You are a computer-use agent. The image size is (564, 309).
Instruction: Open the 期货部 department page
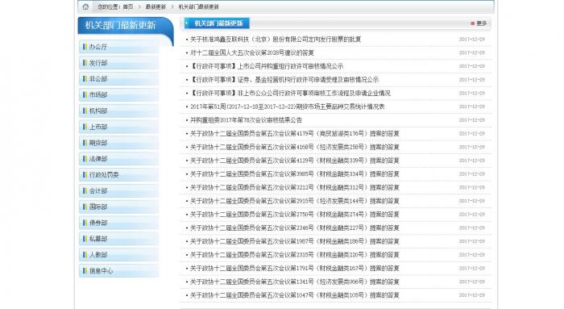point(118,143)
